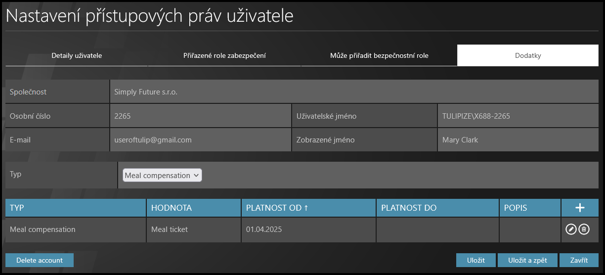Edit the Meal compensation row with pencil icon
This screenshot has width=605, height=275.
[571, 229]
